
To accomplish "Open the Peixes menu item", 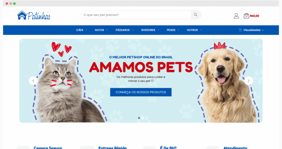I will click(x=171, y=30).
